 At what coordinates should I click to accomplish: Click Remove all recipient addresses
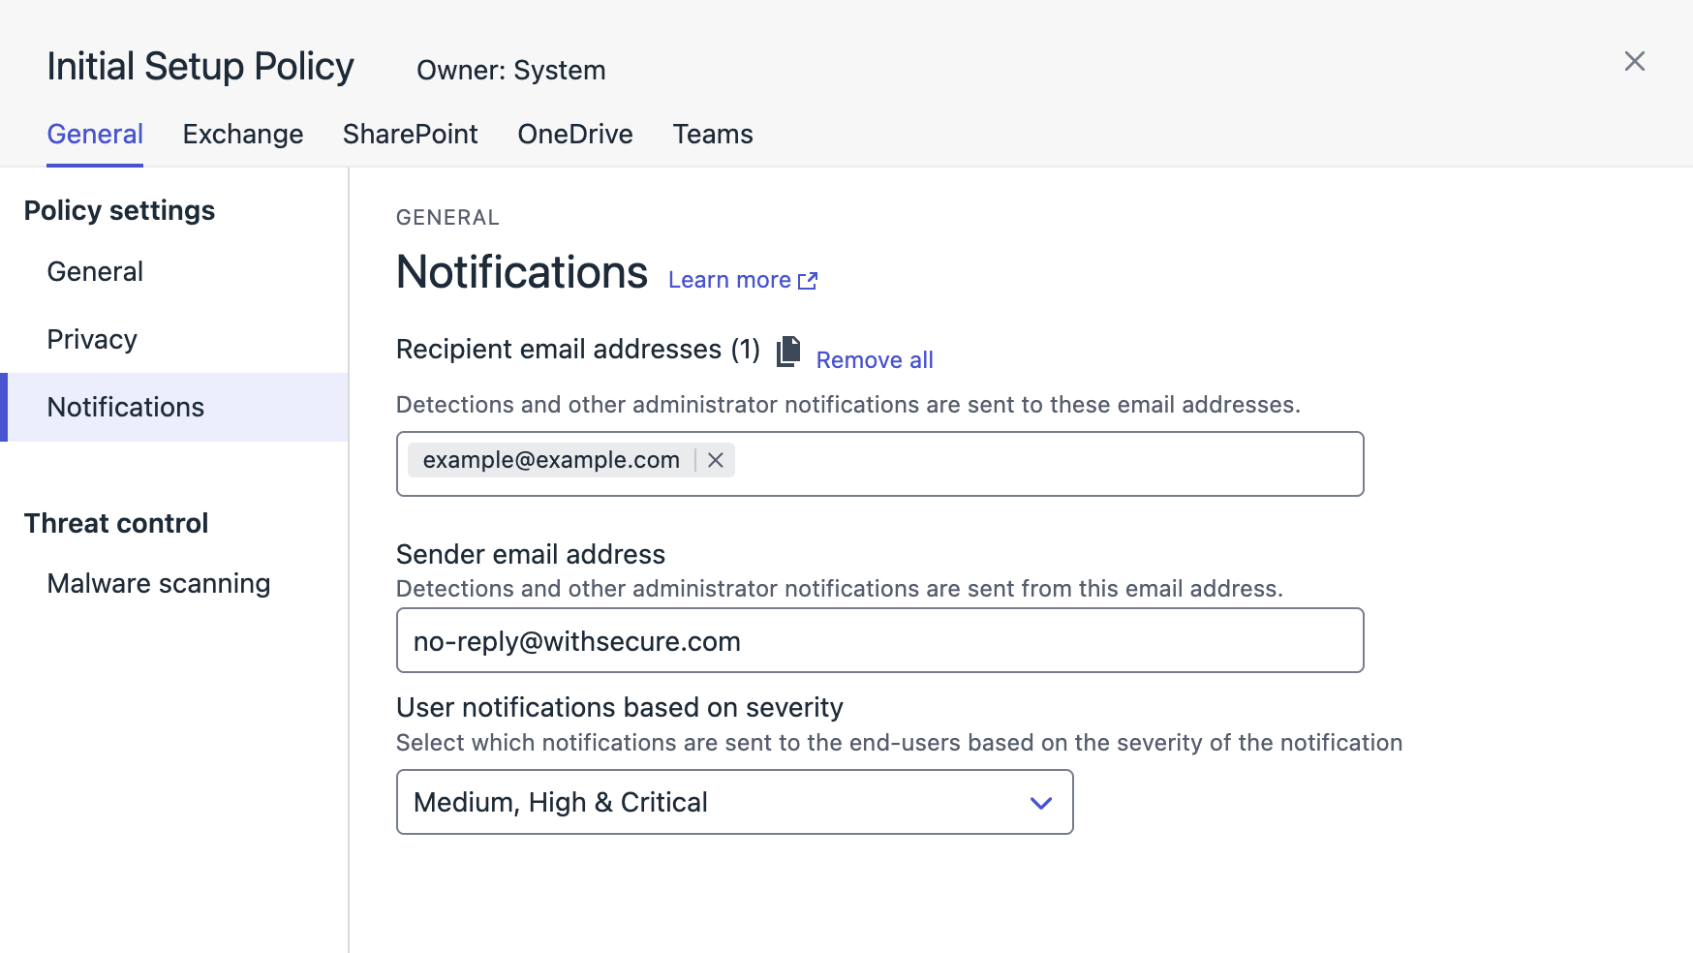(874, 360)
